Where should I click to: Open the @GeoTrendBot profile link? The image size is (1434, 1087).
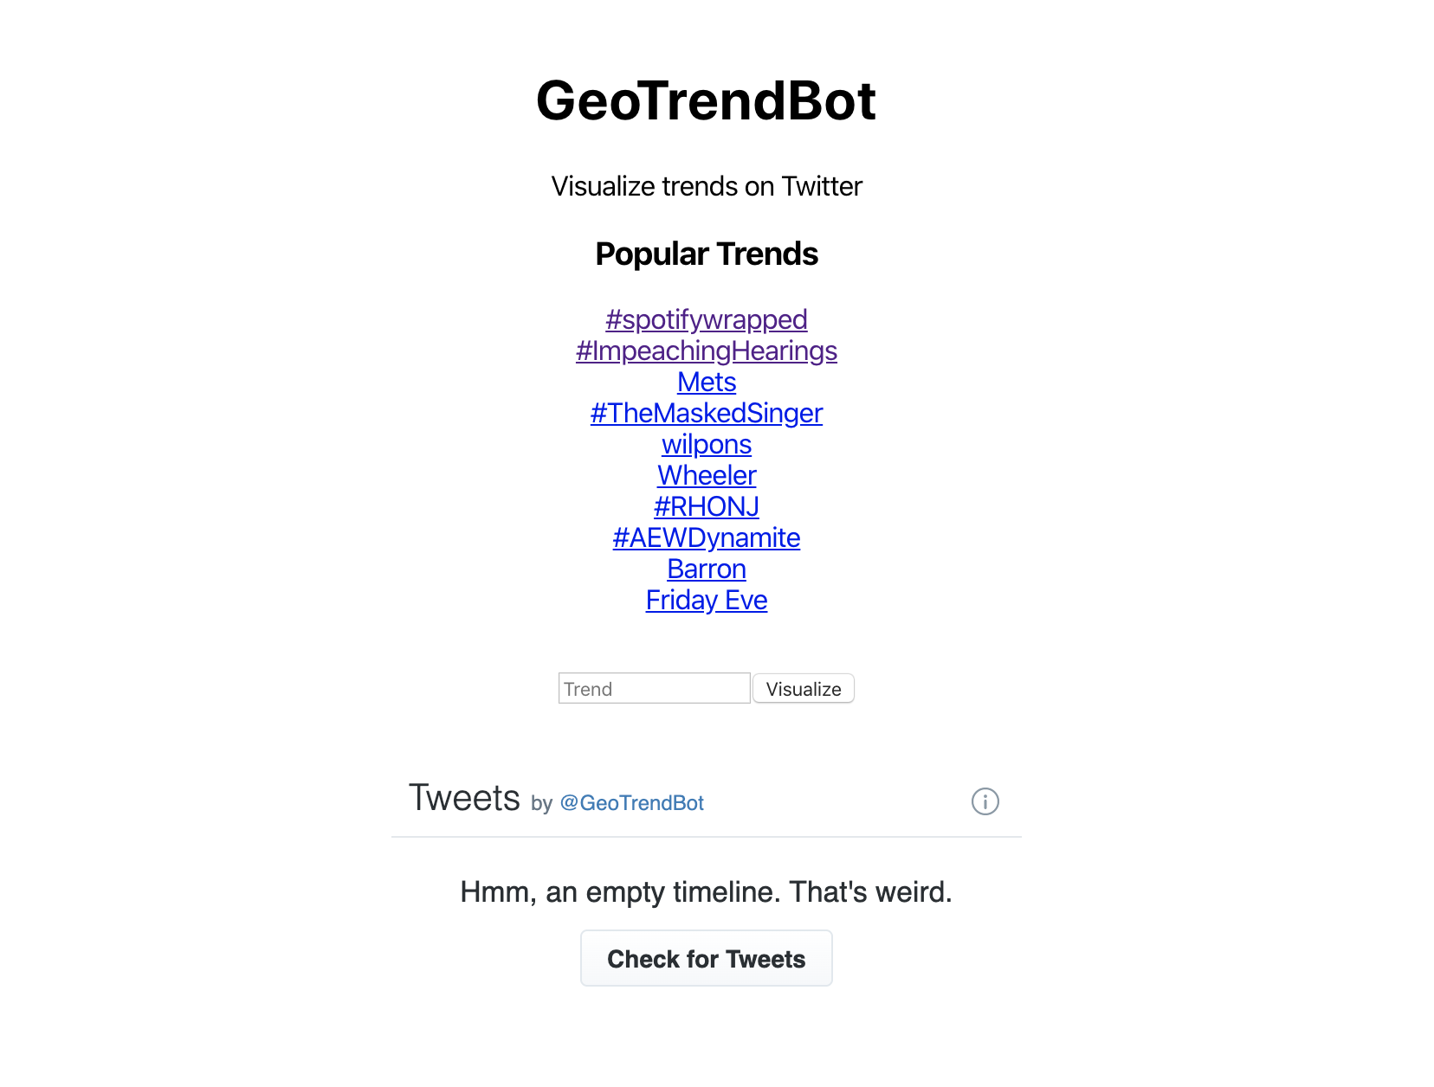(x=632, y=803)
